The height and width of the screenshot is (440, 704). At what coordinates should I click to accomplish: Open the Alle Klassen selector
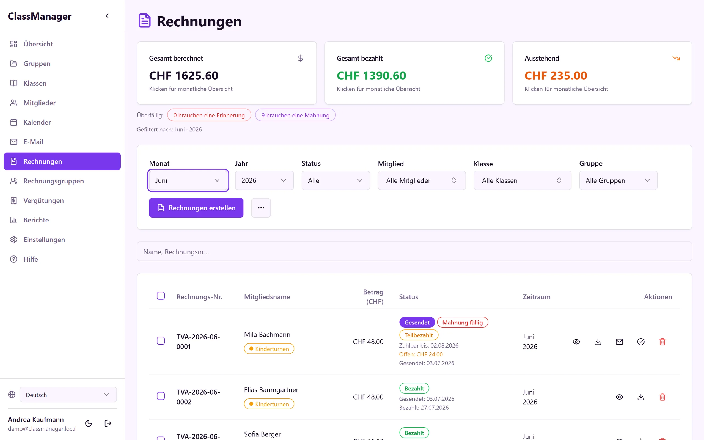coord(522,180)
